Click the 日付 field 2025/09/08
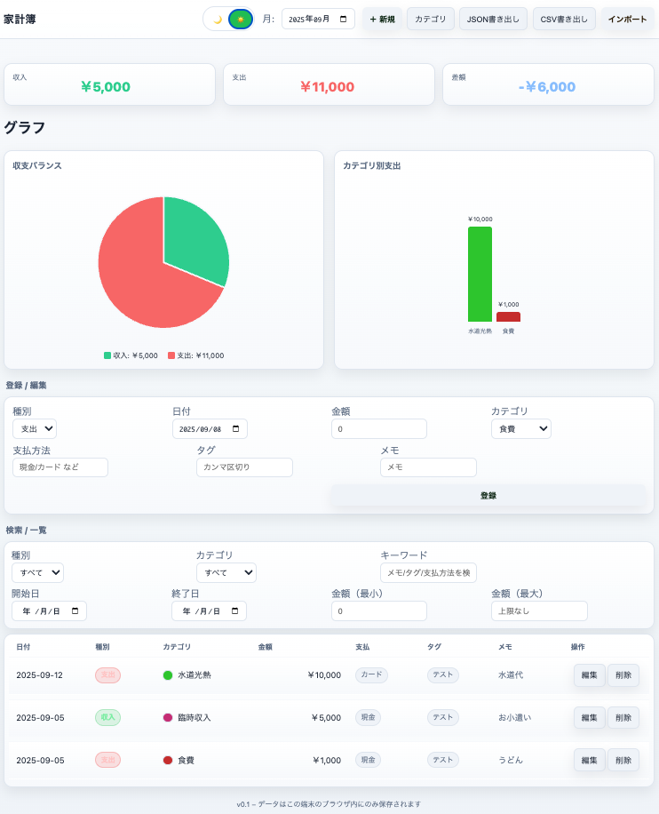This screenshot has width=659, height=814. pos(210,429)
